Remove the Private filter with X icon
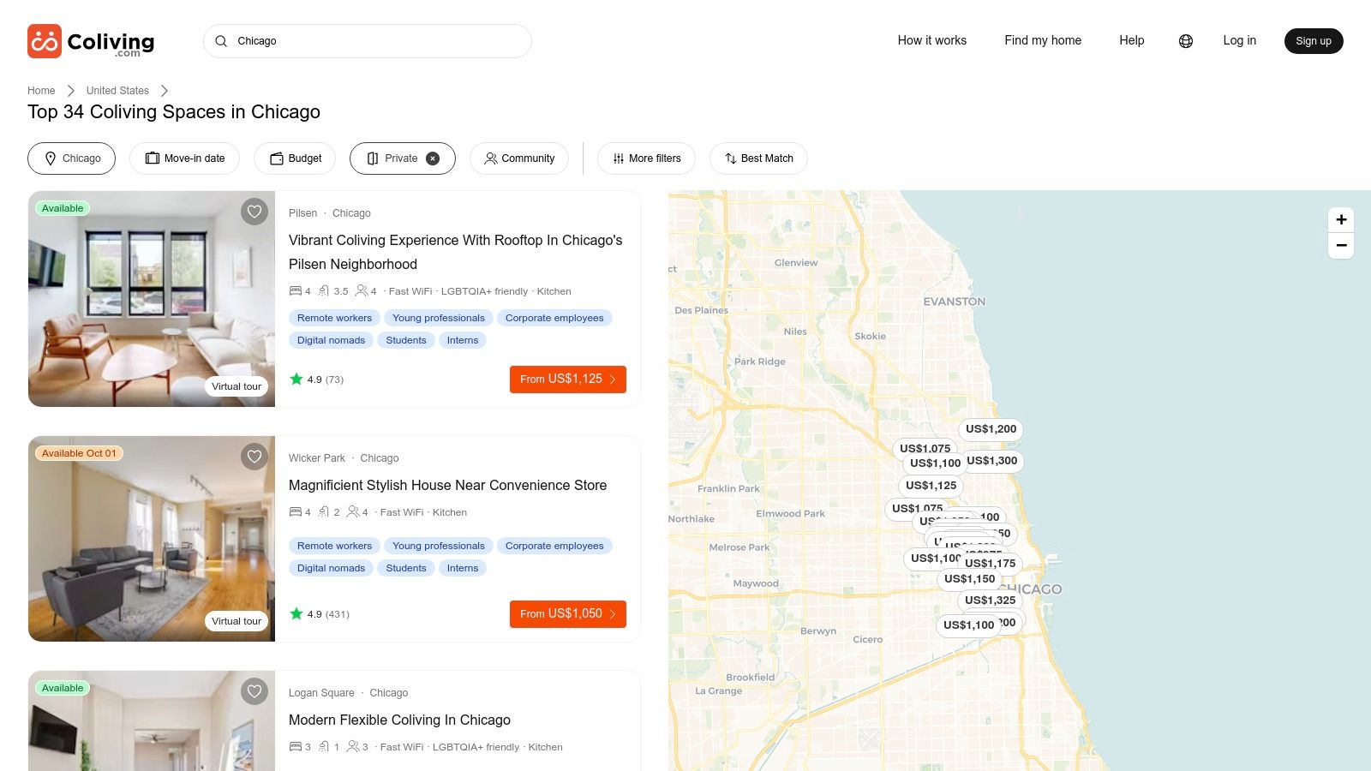1371x771 pixels. pos(433,158)
